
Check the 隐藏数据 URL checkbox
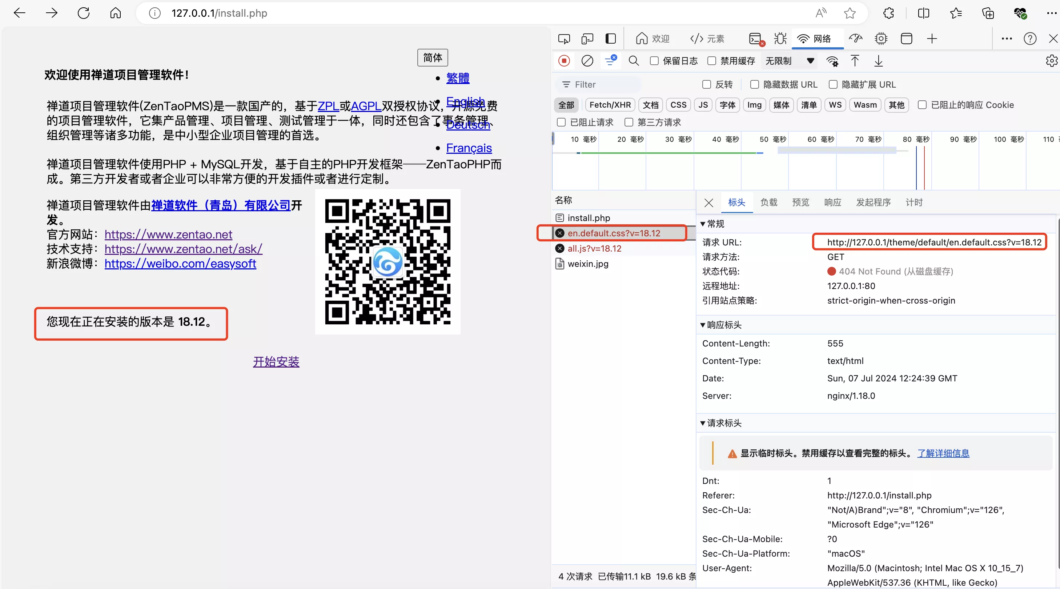tap(755, 84)
